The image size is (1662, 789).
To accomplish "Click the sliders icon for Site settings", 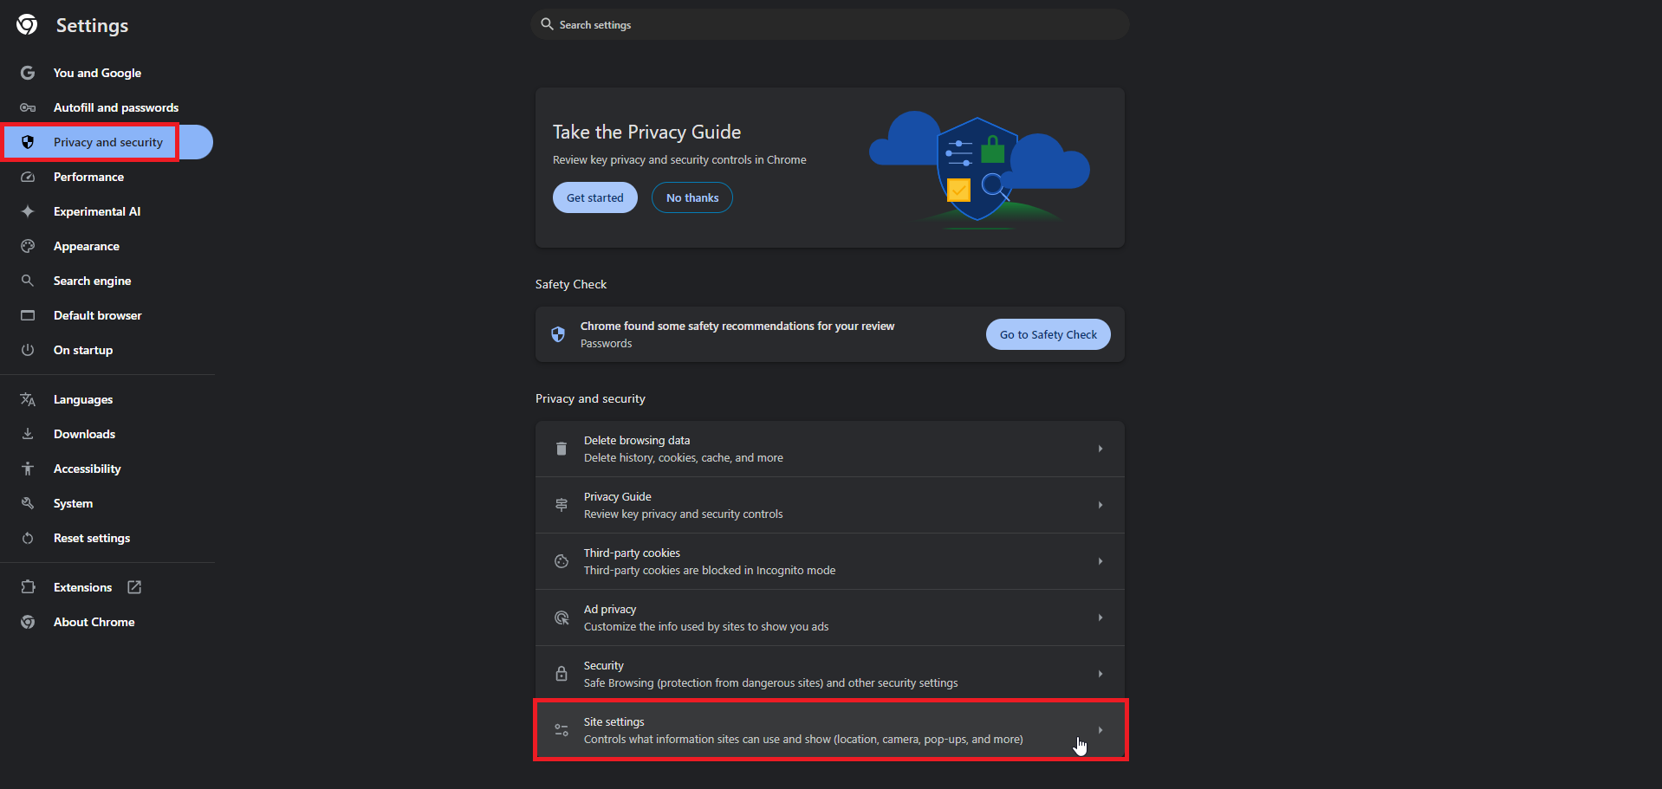I will click(x=562, y=730).
